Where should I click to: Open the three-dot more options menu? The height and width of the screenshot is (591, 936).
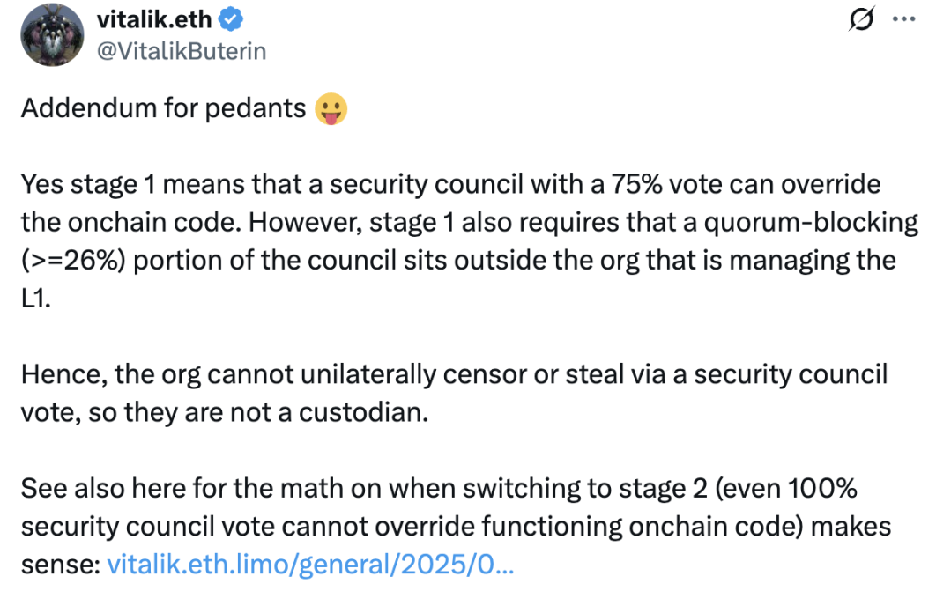pos(904,20)
